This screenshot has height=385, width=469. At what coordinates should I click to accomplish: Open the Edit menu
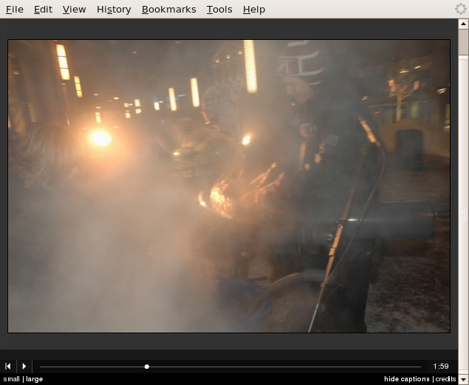[43, 10]
